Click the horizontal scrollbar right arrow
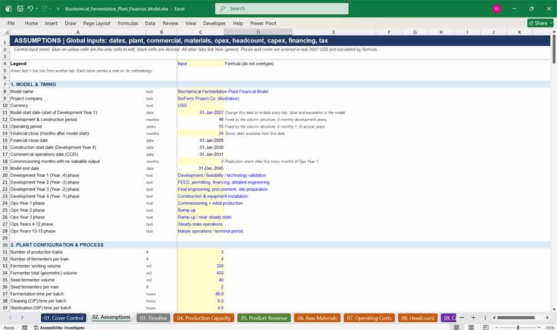Image resolution: width=557 pixels, height=330 pixels. point(548,318)
